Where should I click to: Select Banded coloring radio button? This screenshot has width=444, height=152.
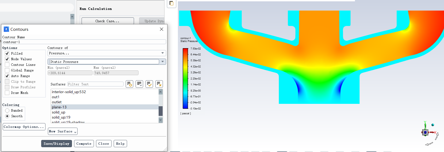tap(7, 111)
